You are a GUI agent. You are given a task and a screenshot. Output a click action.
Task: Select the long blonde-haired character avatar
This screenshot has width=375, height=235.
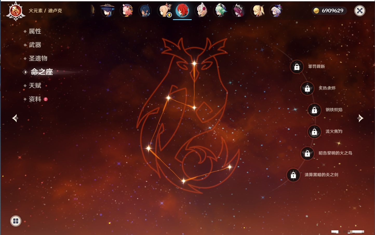tap(257, 11)
